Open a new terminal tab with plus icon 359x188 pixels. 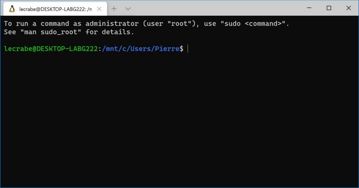(x=114, y=9)
